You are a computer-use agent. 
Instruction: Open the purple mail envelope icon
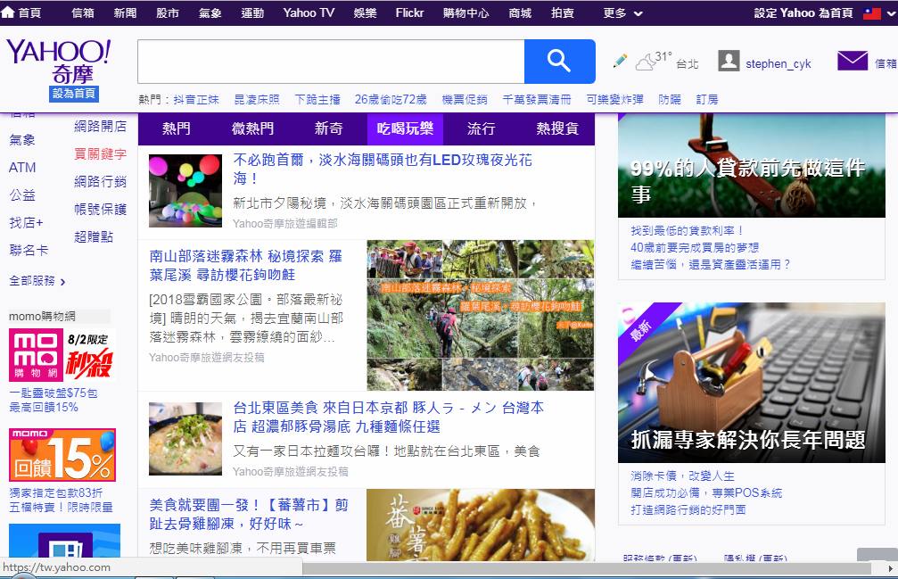(853, 62)
